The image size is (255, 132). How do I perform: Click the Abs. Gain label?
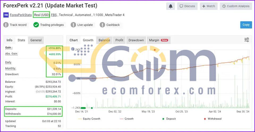click(x=11, y=53)
